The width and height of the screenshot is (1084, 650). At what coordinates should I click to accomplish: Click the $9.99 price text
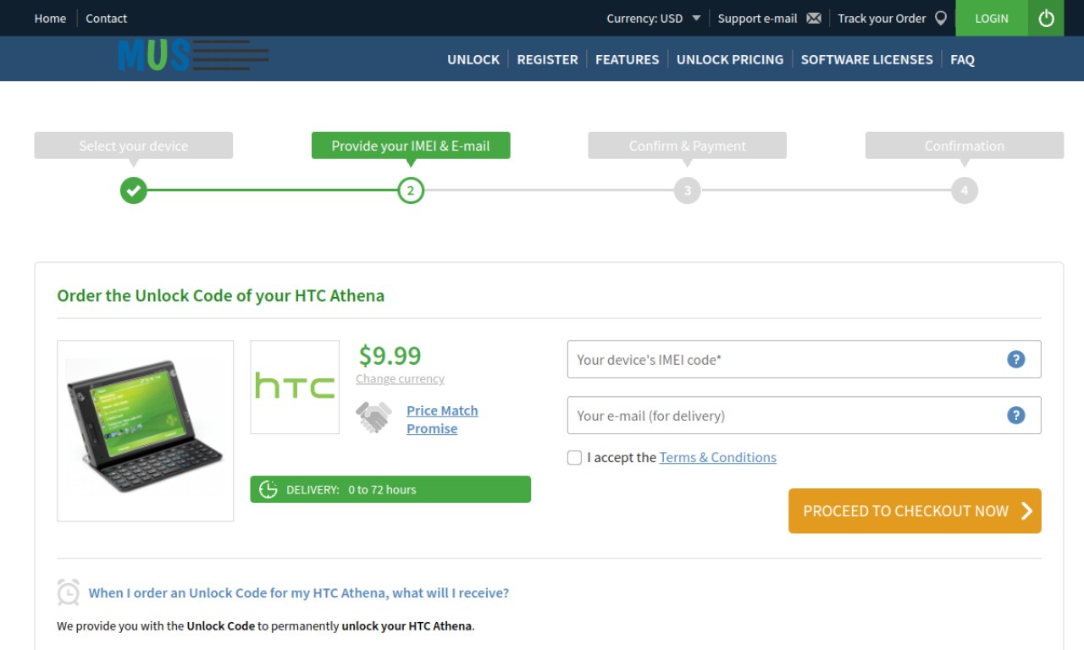point(390,355)
